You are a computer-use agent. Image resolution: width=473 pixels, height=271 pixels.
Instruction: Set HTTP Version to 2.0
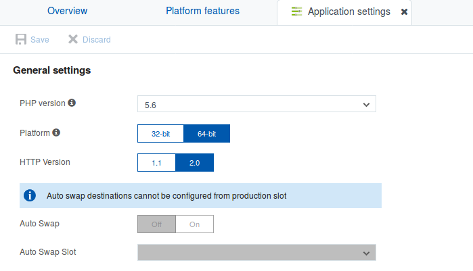click(x=194, y=163)
